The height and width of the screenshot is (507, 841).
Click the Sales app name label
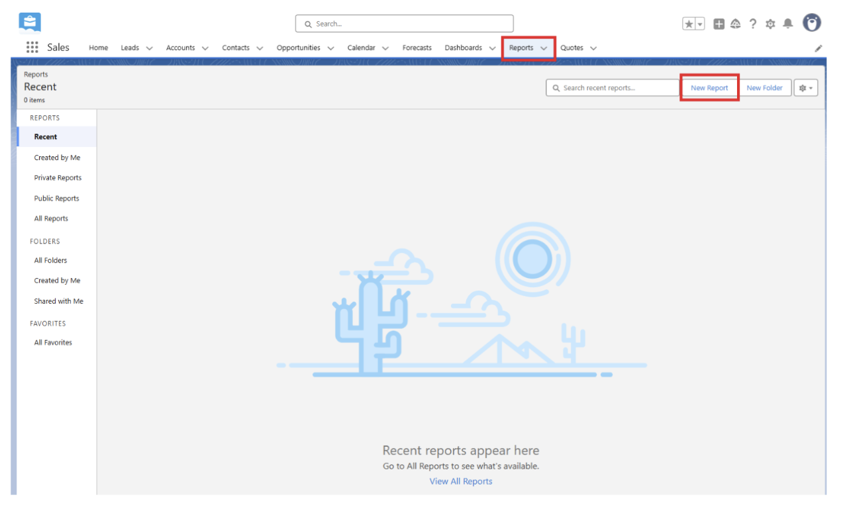pyautogui.click(x=58, y=48)
